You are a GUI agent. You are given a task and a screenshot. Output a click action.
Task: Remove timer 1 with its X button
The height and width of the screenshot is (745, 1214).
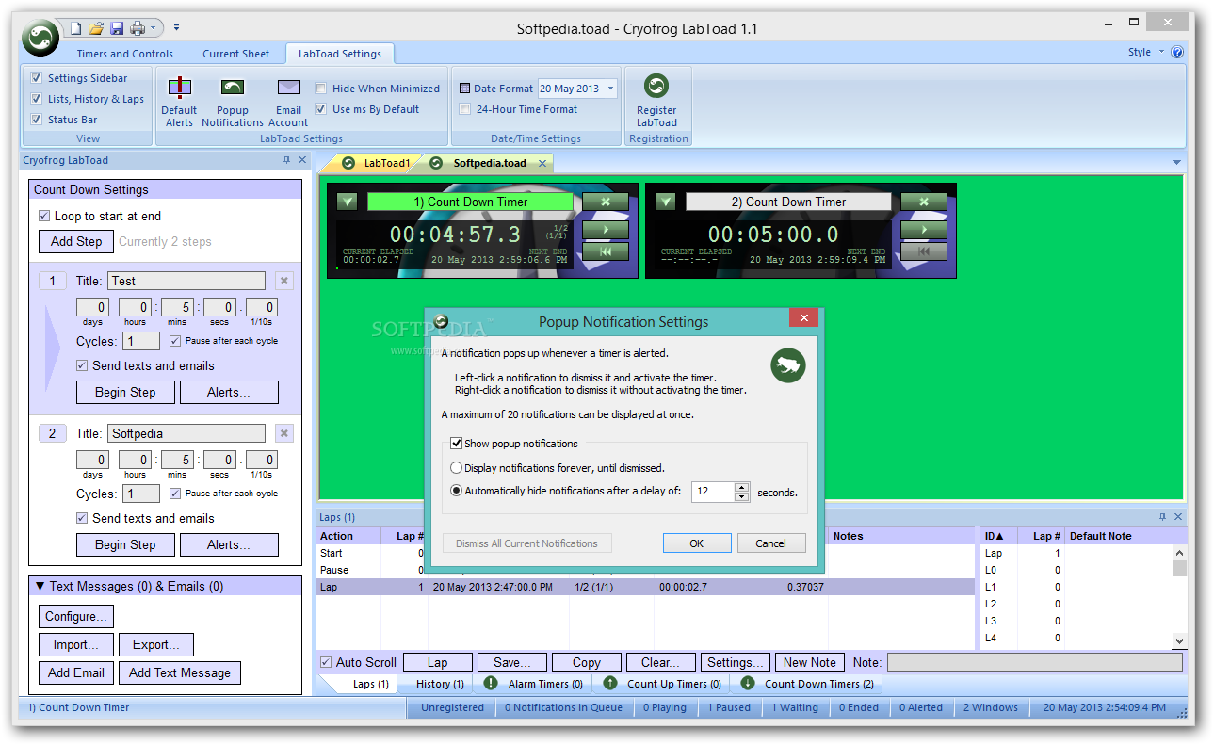tap(606, 202)
